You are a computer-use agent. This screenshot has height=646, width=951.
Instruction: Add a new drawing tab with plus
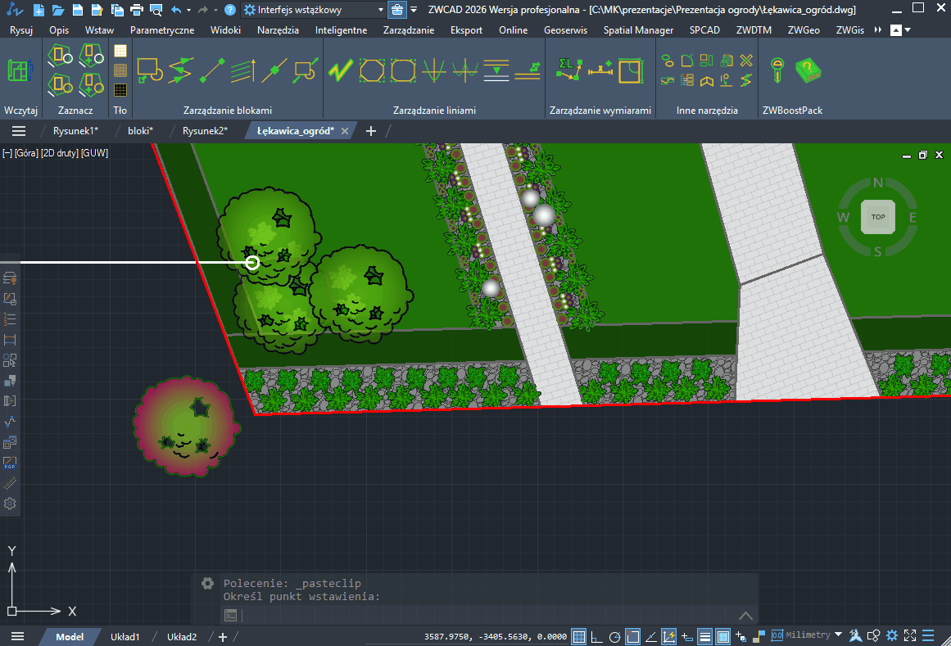coord(370,131)
